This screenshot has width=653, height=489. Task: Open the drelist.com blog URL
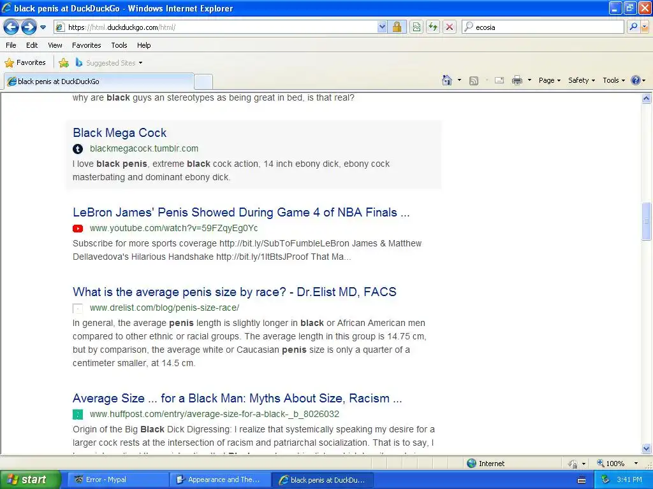click(165, 308)
